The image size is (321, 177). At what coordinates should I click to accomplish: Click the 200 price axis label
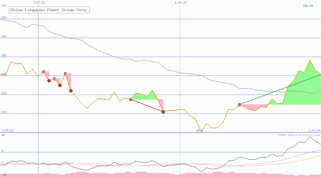tap(4, 17)
